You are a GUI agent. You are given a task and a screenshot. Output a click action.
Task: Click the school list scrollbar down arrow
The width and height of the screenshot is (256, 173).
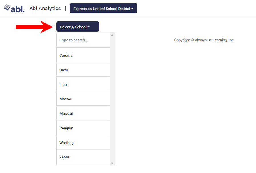coord(112,163)
